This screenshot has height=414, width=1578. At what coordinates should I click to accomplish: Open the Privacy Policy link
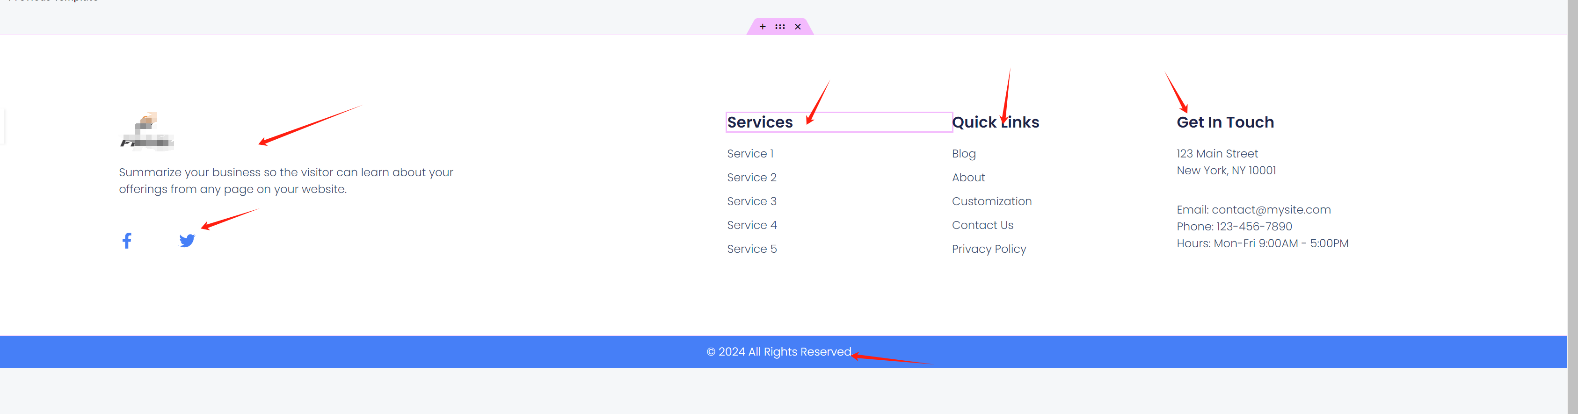989,249
